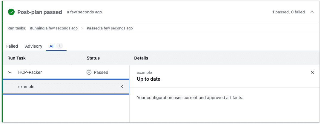Click the Passed stage in run tasks timeline
The height and width of the screenshot is (125, 321).
(93, 28)
